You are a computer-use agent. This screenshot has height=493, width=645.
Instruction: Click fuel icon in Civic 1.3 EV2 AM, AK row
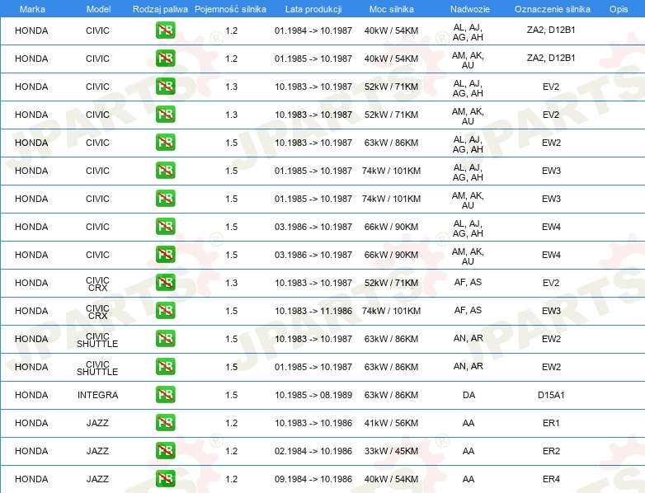click(x=165, y=115)
